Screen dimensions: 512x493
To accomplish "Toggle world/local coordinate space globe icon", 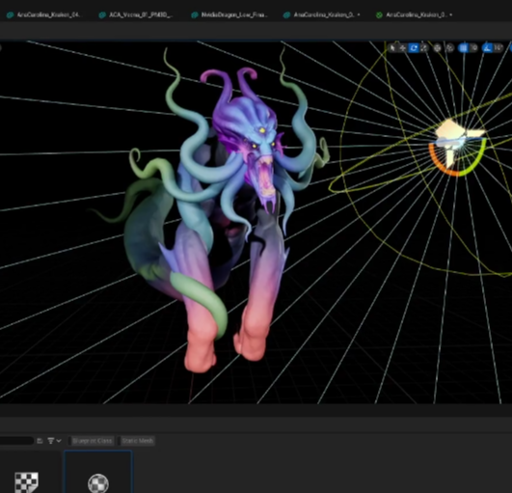I will tap(437, 48).
